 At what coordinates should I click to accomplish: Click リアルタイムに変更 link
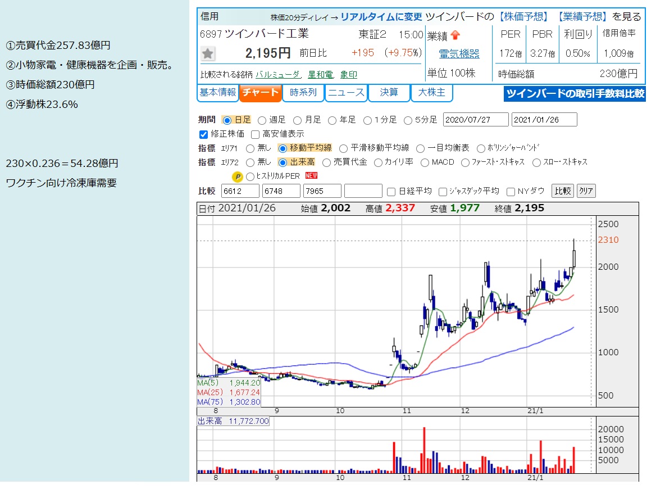click(x=381, y=16)
